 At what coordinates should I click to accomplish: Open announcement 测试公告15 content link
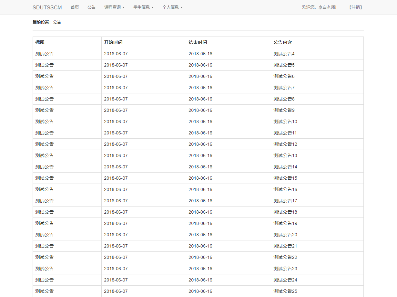285,178
